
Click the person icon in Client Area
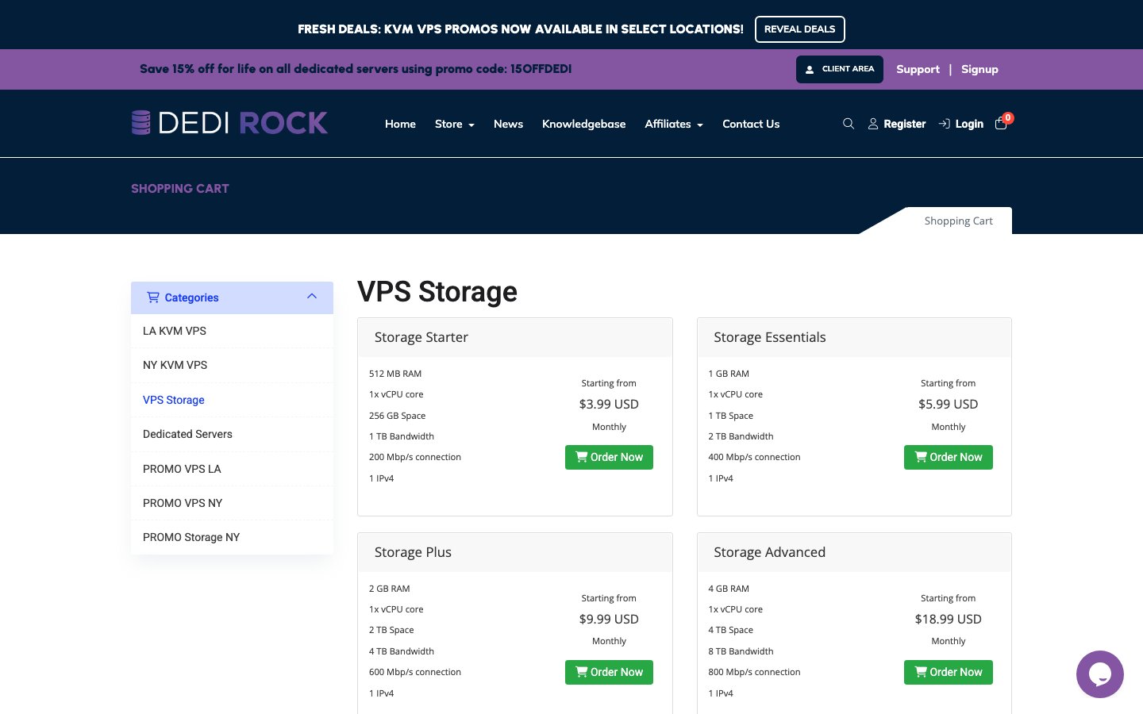tap(810, 70)
